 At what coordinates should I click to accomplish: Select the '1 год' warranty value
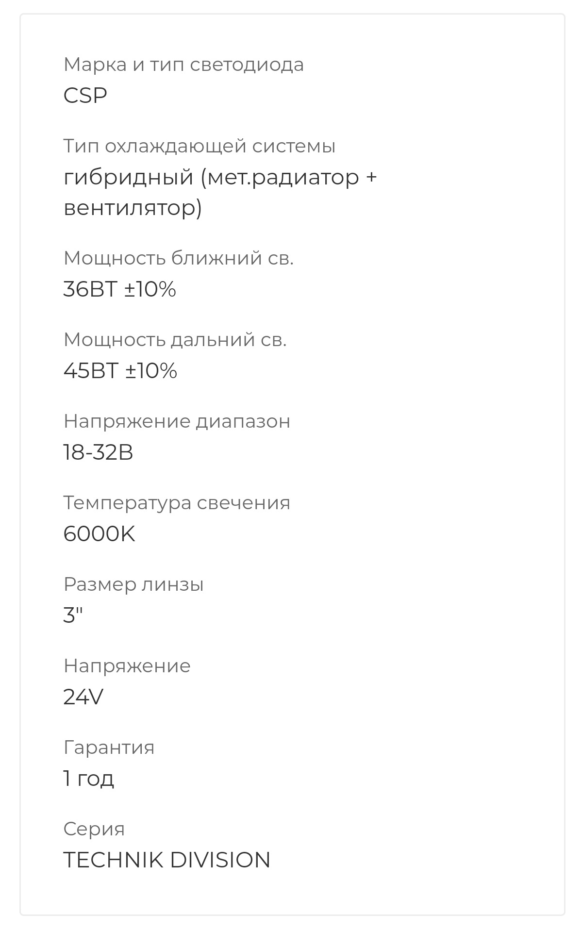point(89,779)
